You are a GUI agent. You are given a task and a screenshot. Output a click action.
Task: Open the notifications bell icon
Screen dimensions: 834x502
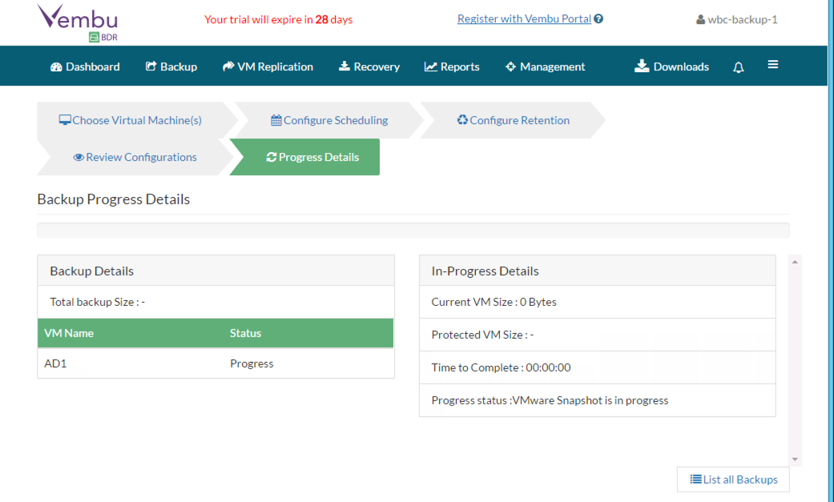(739, 67)
